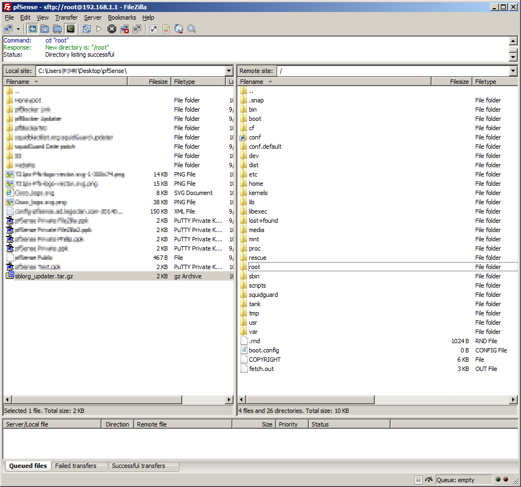The image size is (521, 487).
Task: Toggle synchronized browsing
Action: pos(179,29)
